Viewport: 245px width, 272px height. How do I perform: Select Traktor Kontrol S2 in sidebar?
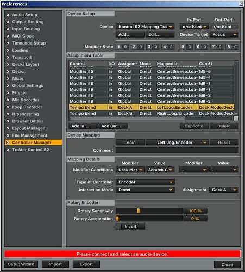[x=30, y=150]
